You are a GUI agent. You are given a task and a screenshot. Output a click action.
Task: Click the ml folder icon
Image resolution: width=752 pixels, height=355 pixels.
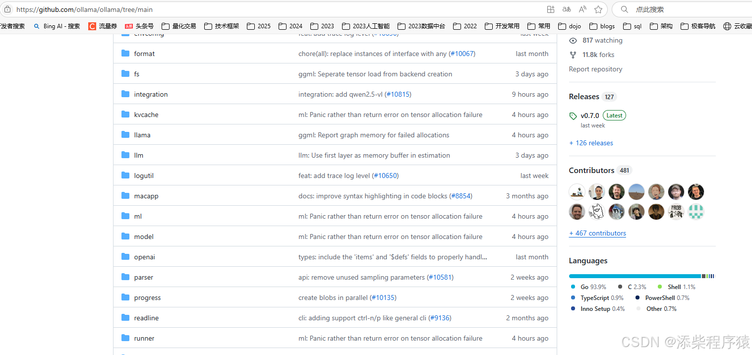point(125,216)
